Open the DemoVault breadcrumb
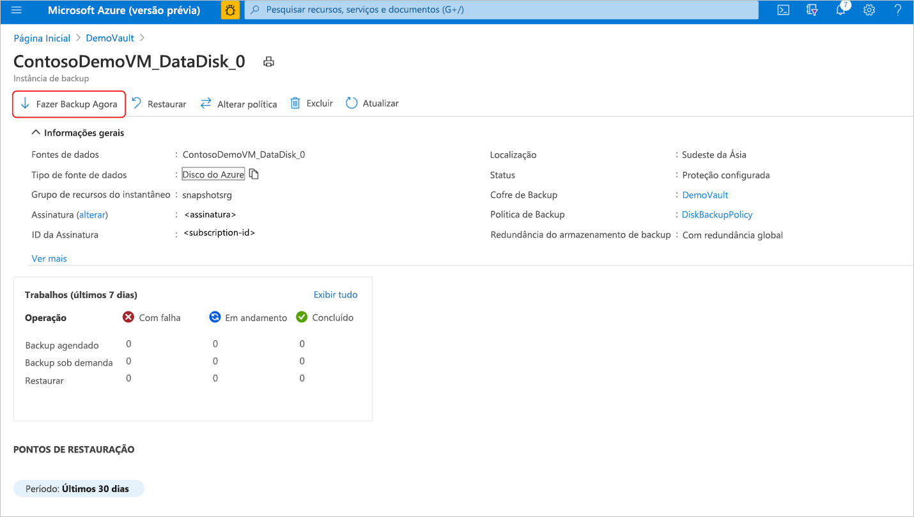This screenshot has height=517, width=914. click(110, 38)
